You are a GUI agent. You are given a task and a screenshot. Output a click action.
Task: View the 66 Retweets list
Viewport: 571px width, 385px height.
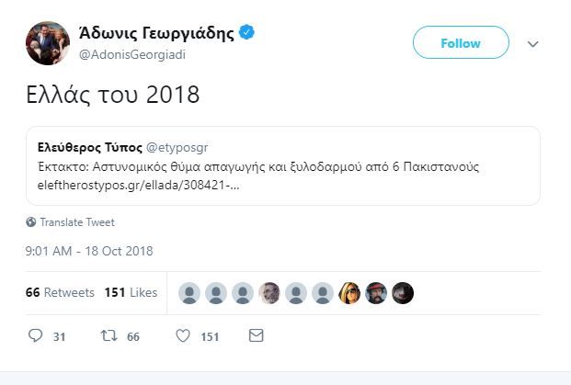tap(60, 292)
